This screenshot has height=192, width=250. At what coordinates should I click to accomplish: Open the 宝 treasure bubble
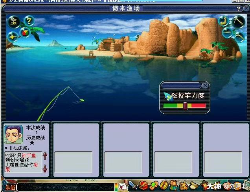[14, 22]
